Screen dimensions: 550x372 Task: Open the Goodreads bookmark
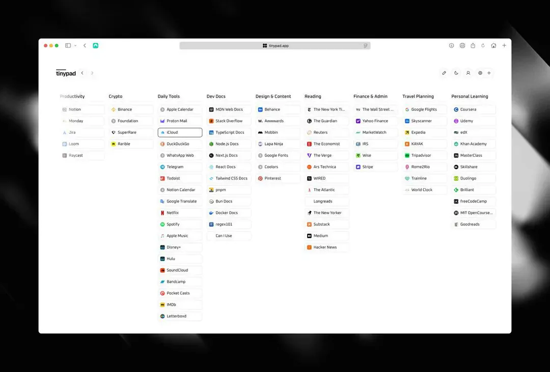coord(474,224)
